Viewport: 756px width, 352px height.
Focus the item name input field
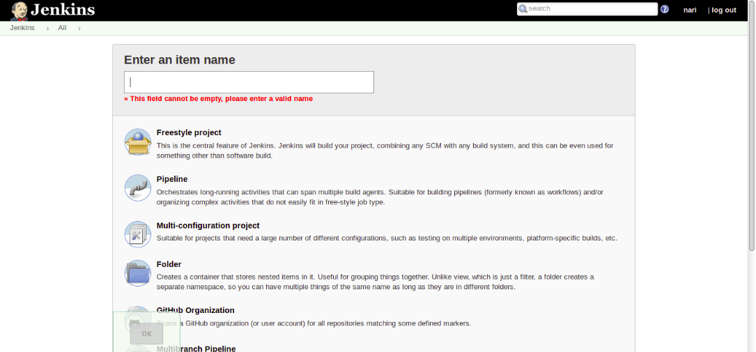pos(249,82)
